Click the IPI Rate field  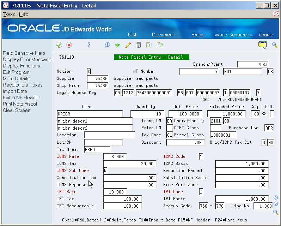point(115,192)
